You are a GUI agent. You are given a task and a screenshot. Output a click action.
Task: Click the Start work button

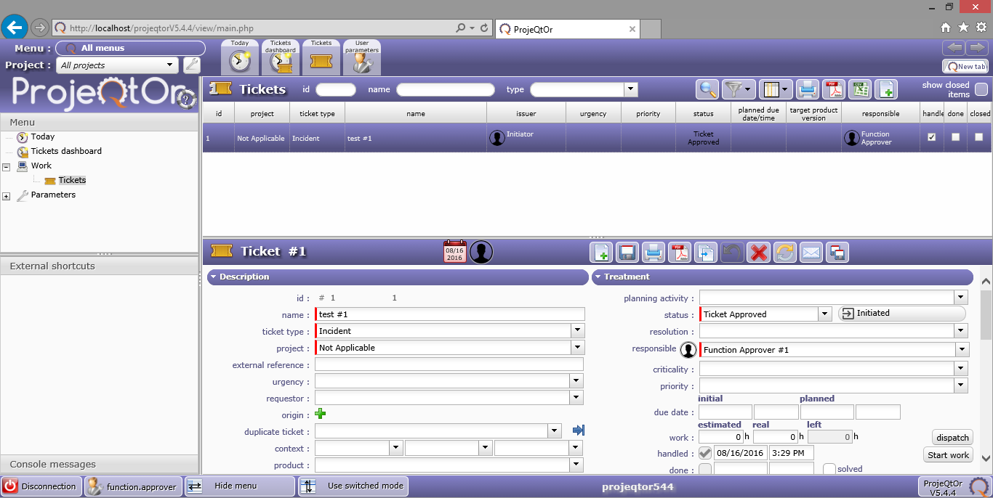pos(949,455)
